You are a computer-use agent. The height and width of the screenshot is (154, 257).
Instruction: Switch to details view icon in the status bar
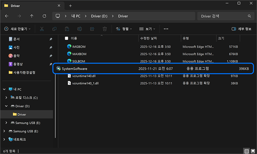(x=246, y=151)
